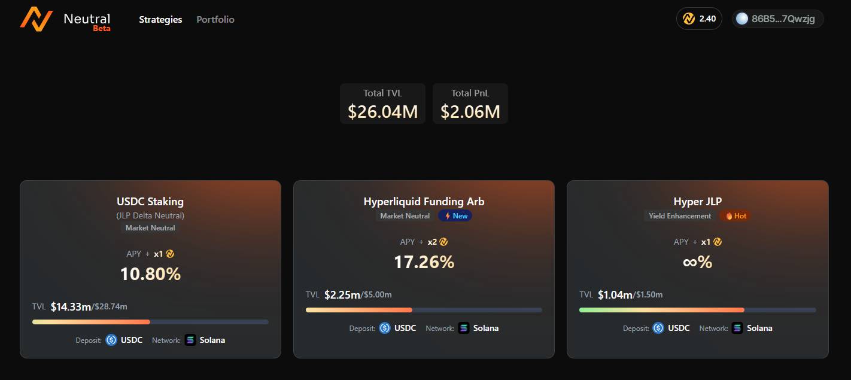The height and width of the screenshot is (380, 851).
Task: Click Hyperliquid Funding Arb TVL progress bar
Action: point(424,310)
